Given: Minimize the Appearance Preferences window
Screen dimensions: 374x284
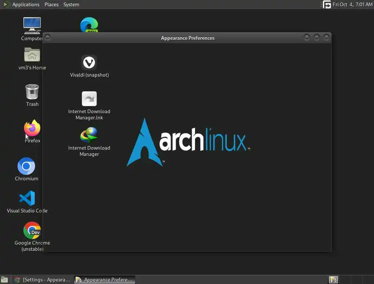Looking at the screenshot, I should pos(307,37).
